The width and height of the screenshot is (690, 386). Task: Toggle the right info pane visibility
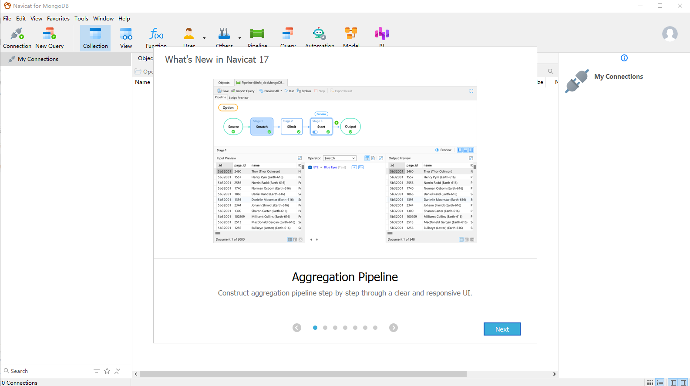coord(683,383)
